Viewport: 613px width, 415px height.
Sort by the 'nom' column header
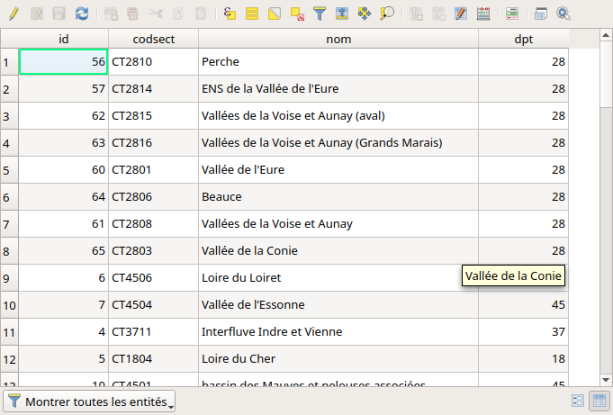[x=338, y=39]
